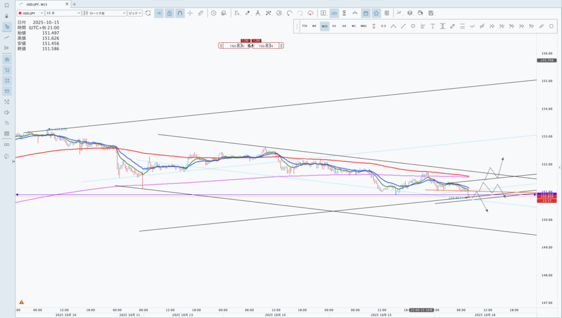Image resolution: width=562 pixels, height=318 pixels.
Task: Switch to the M5 timeframe
Action: pos(314,26)
